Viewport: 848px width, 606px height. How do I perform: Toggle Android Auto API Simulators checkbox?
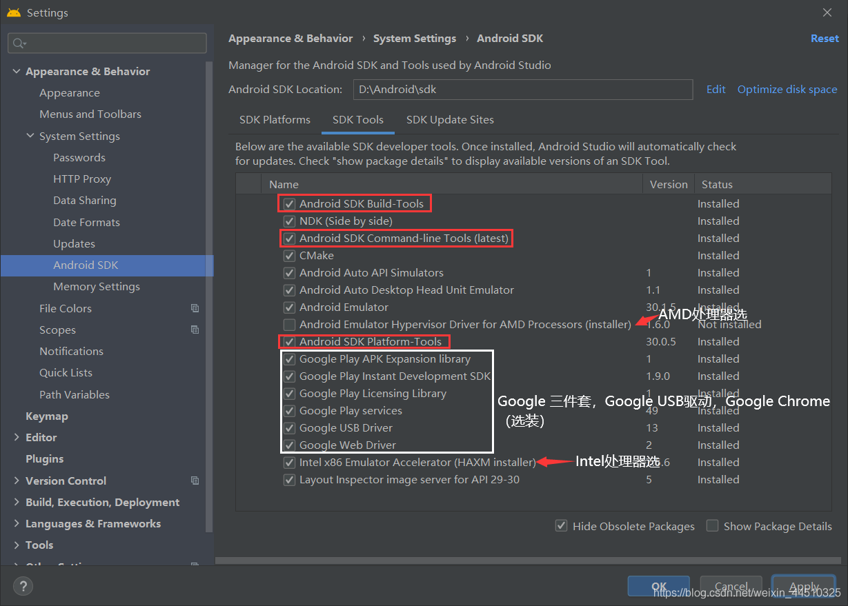click(x=289, y=273)
